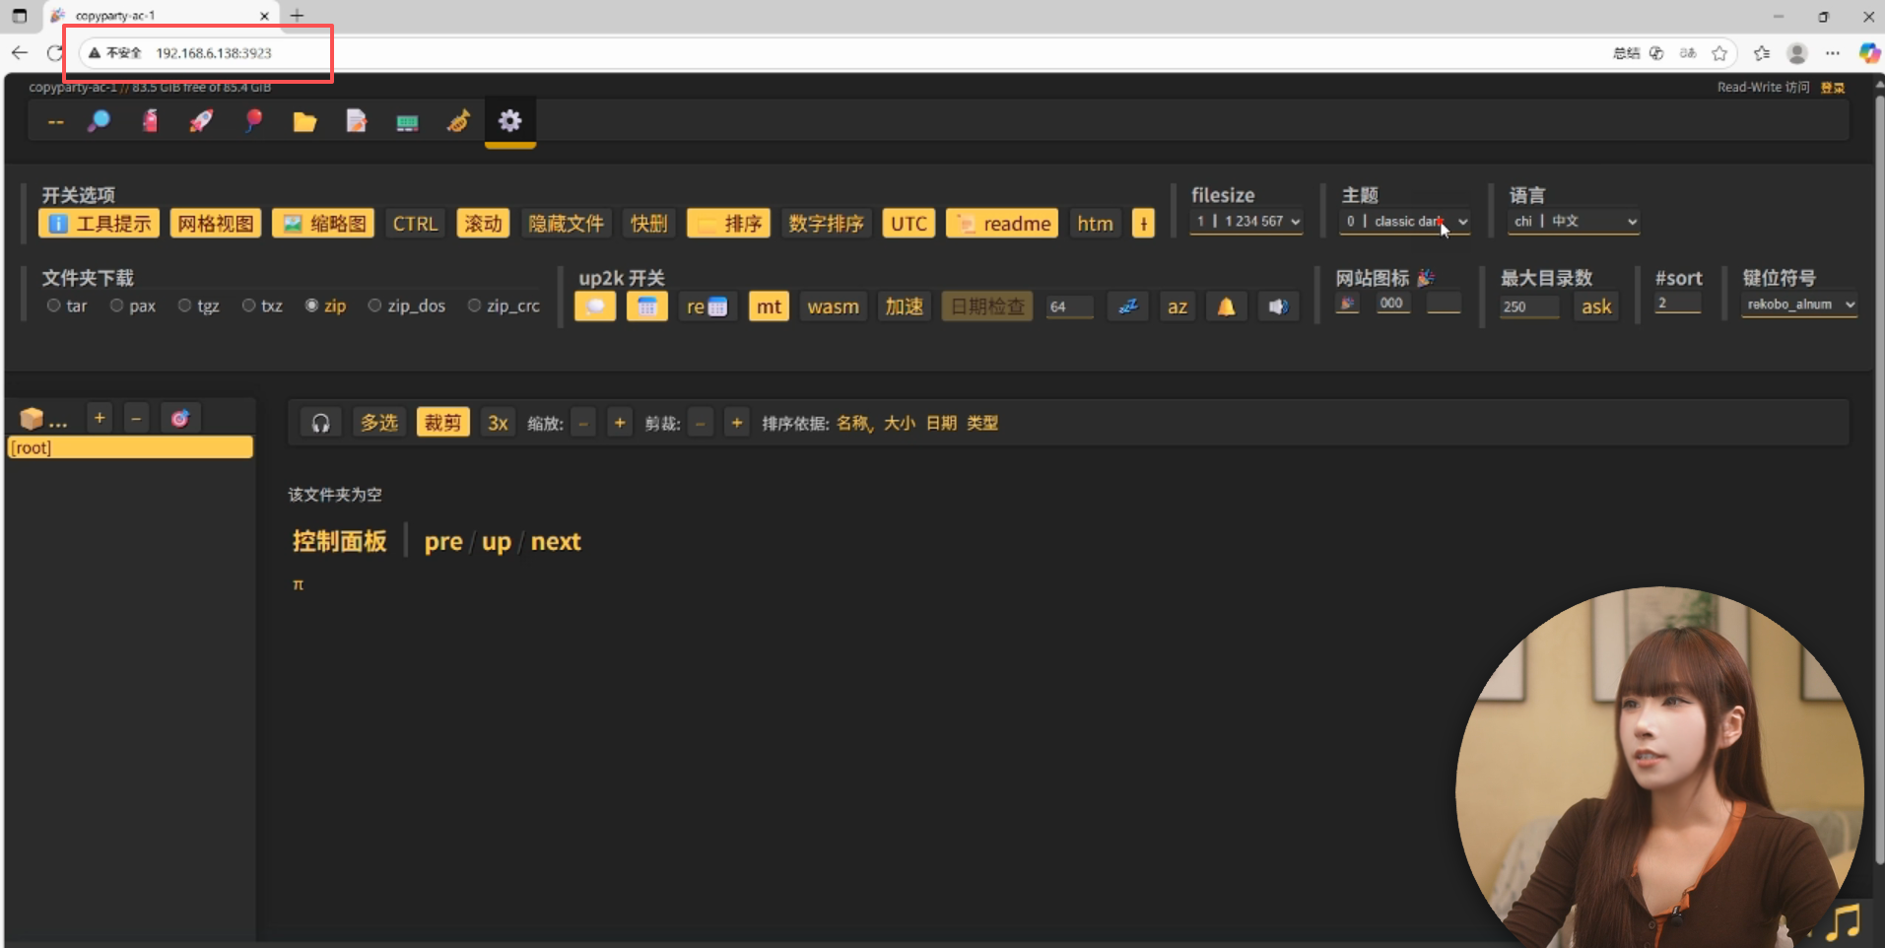Open the search magnifier tab
Screen dimensions: 1885x948
pyautogui.click(x=99, y=121)
